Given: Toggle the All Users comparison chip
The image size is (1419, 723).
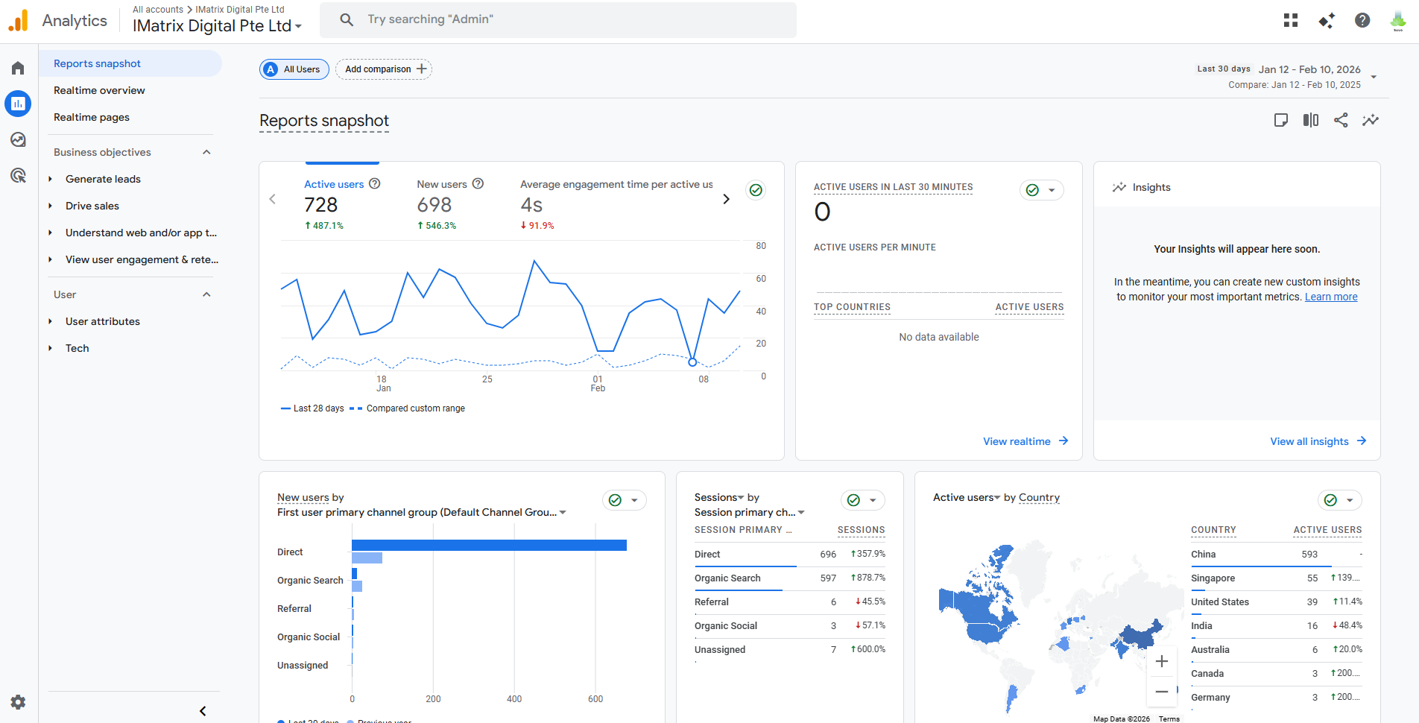Looking at the screenshot, I should [x=294, y=69].
